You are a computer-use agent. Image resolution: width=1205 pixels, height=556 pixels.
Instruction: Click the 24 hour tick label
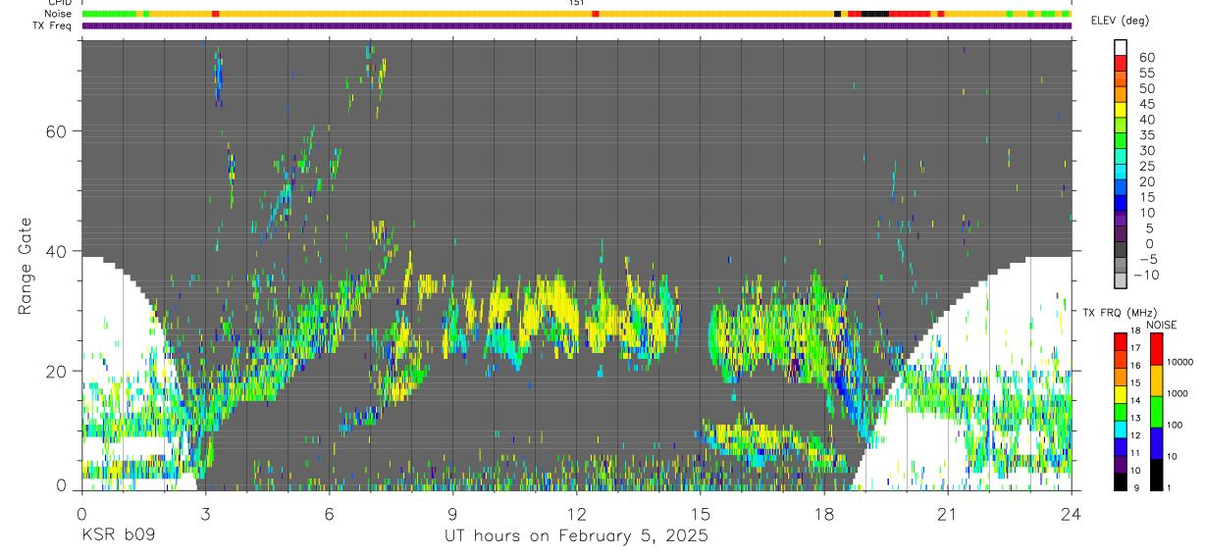[x=1072, y=514]
